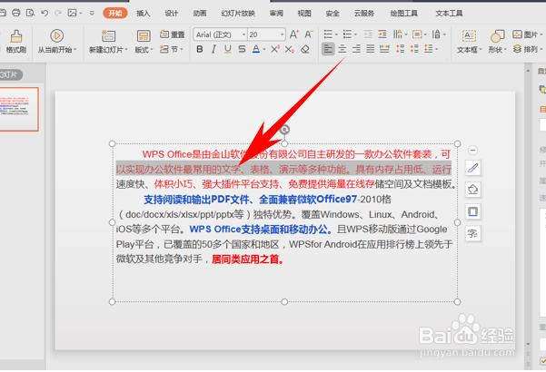Image resolution: width=546 pixels, height=372 pixels.
Task: Expand the font color dropdown arrow
Action: tap(264, 50)
